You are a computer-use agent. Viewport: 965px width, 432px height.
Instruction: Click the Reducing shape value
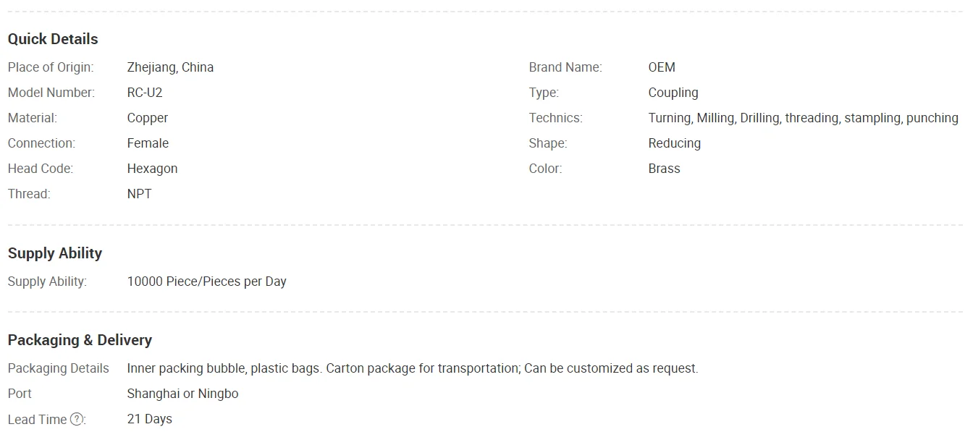(675, 143)
